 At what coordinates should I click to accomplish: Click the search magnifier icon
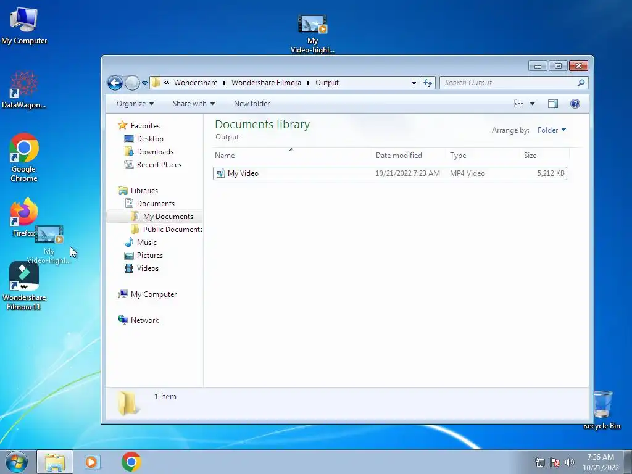pos(581,83)
